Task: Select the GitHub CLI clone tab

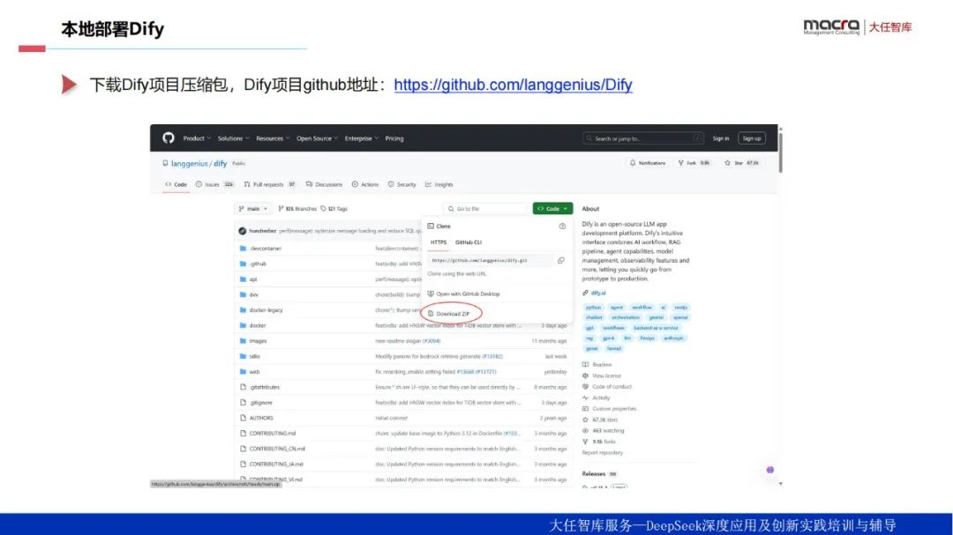Action: point(468,242)
